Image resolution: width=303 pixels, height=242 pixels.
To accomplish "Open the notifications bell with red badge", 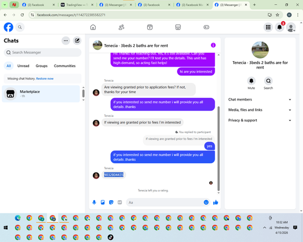I will click(279, 27).
